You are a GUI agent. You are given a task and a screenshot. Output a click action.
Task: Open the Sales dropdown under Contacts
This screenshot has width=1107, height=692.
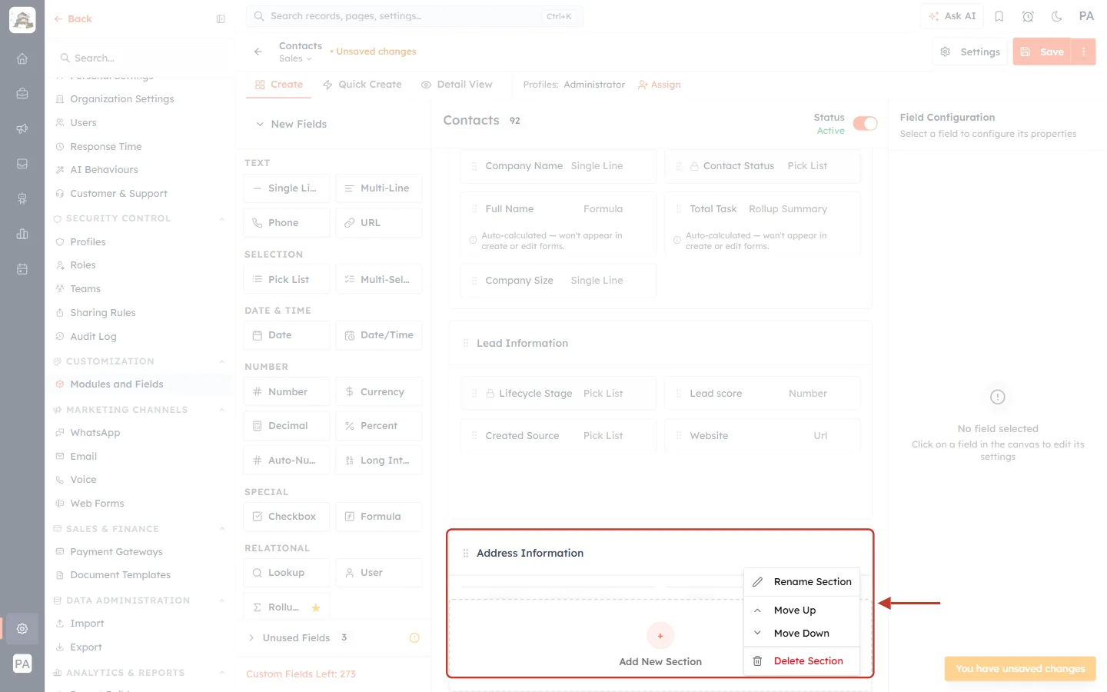pyautogui.click(x=296, y=58)
